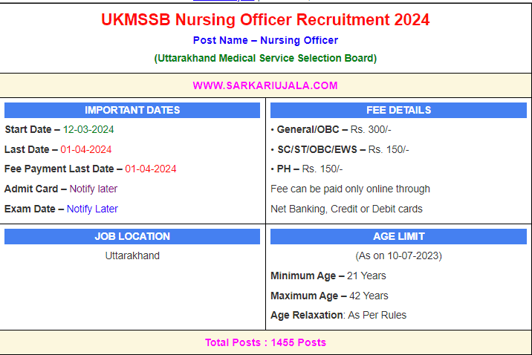Click the Post Name – Nursing Officer text
This screenshot has height=355, width=532.
(x=265, y=40)
